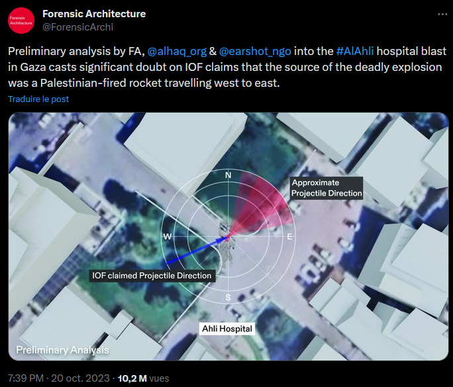Open the @ForensicArchi handle link
Image resolution: width=453 pixels, height=387 pixels.
click(77, 27)
